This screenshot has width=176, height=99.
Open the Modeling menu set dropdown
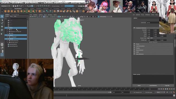pyautogui.click(x=5, y=6)
